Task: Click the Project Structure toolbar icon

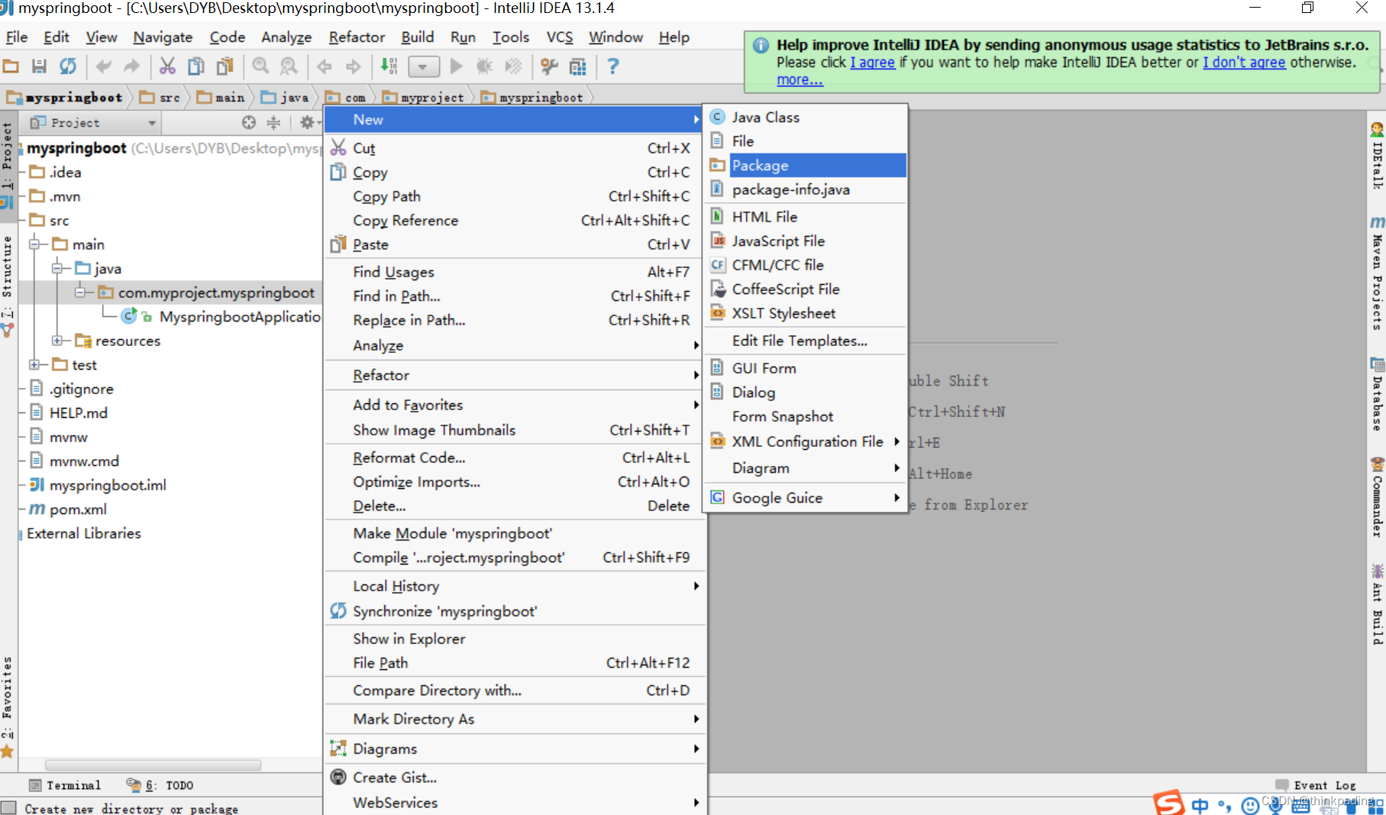Action: [x=578, y=66]
